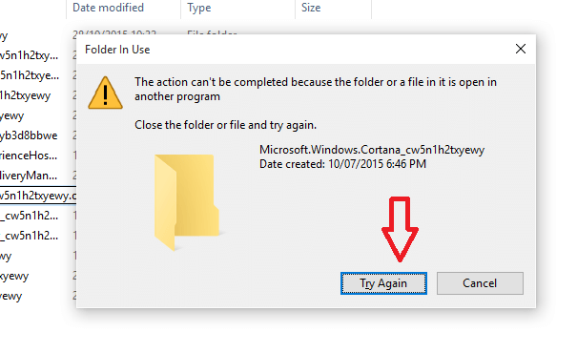The image size is (577, 353).
Task: Cancel the Folder In Use dialog
Action: point(480,283)
